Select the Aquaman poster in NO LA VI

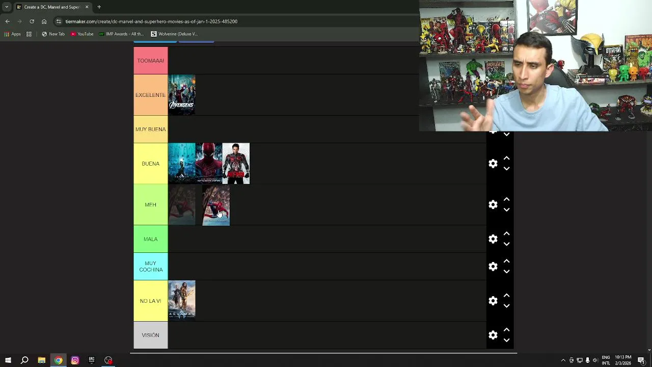click(x=182, y=301)
